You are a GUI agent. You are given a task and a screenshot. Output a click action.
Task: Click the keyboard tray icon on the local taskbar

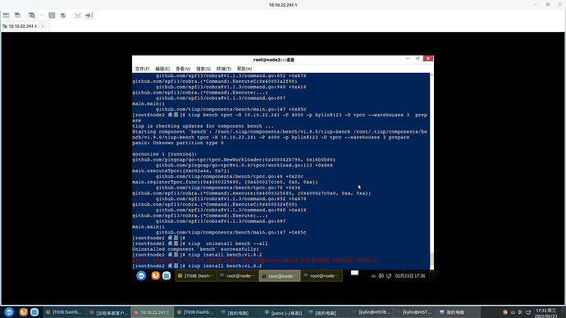click(513, 312)
